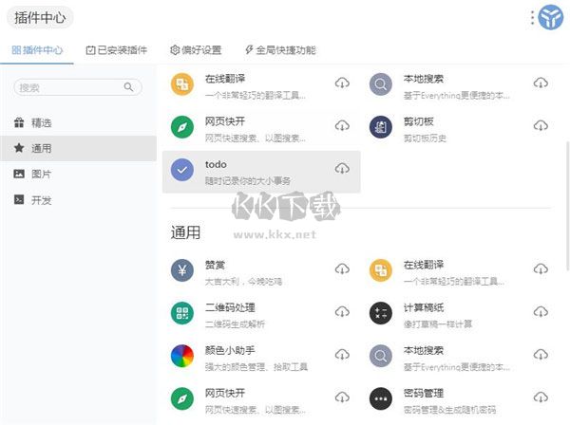Download the 颜色小助手 plugin via cloud icon
The width and height of the screenshot is (570, 425).
tap(342, 355)
